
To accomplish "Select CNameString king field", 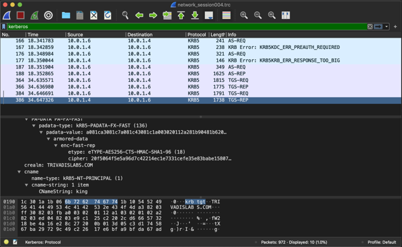I will pyautogui.click(x=63, y=192).
